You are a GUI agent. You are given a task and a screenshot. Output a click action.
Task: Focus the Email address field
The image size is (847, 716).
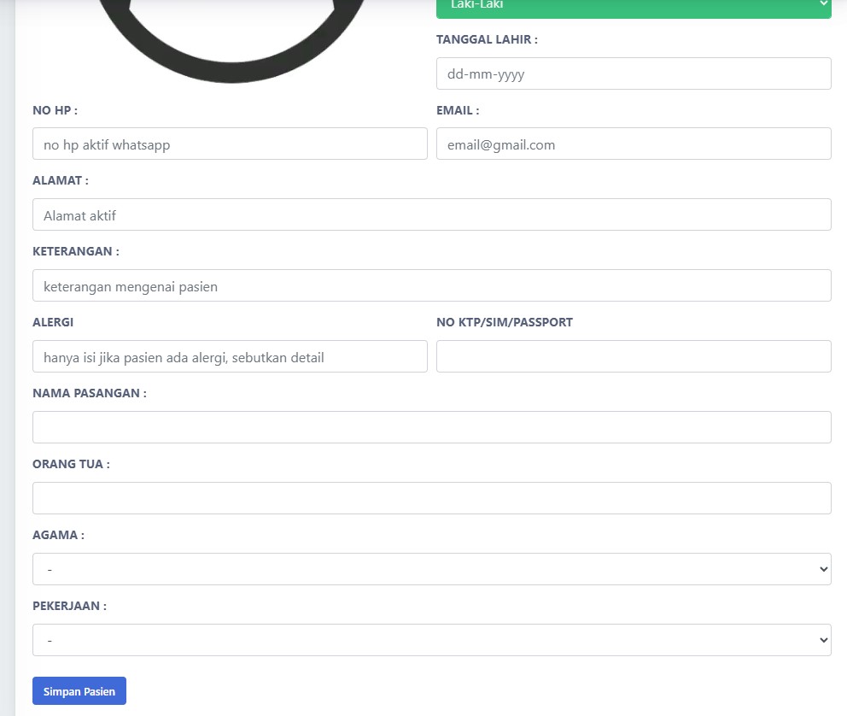633,144
